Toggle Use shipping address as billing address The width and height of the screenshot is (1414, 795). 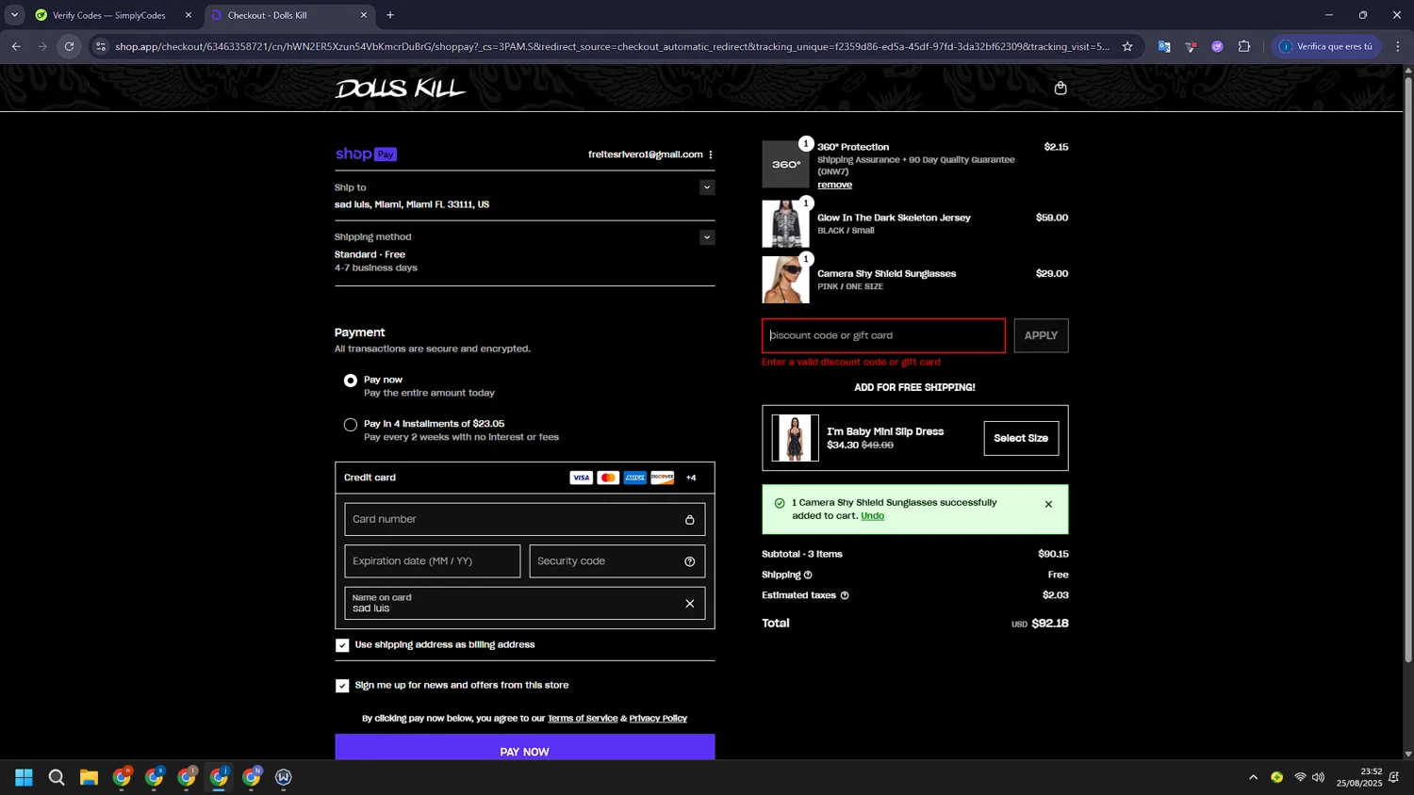click(342, 645)
